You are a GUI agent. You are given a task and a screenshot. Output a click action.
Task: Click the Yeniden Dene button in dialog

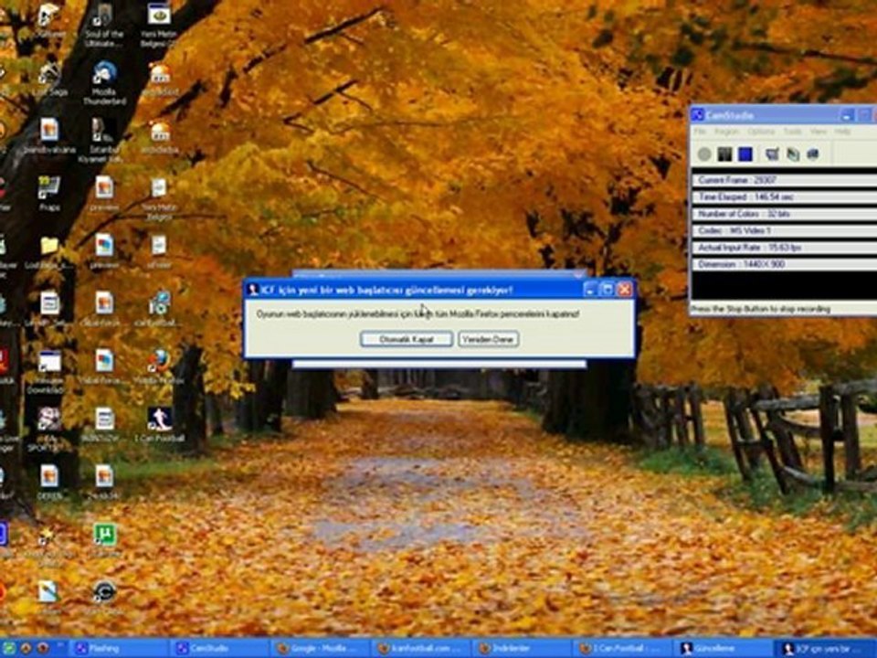coord(488,339)
